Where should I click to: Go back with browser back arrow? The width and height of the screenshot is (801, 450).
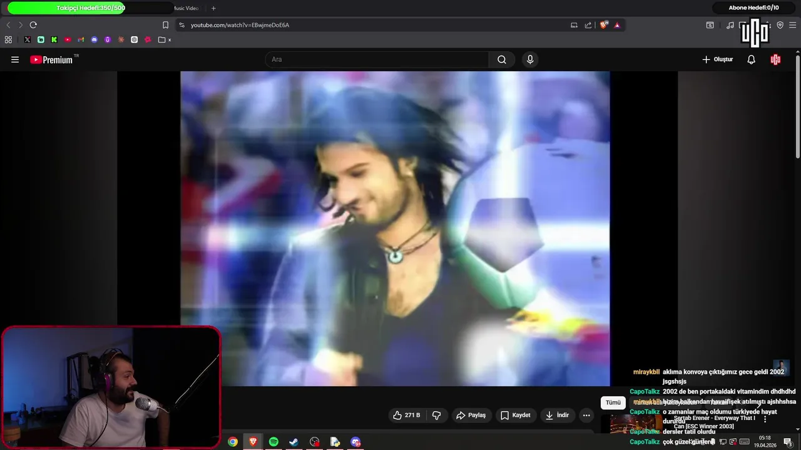[8, 25]
